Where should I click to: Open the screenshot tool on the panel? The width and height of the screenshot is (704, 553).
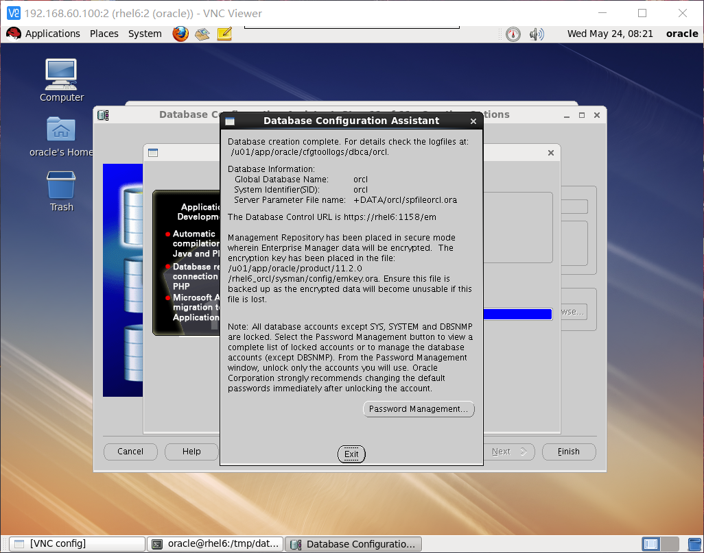(202, 33)
